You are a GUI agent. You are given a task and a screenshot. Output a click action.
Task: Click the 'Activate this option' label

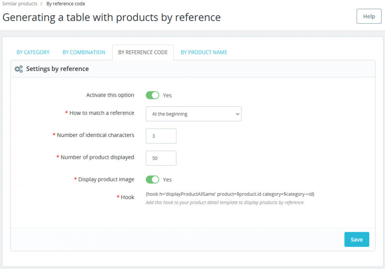tap(110, 95)
